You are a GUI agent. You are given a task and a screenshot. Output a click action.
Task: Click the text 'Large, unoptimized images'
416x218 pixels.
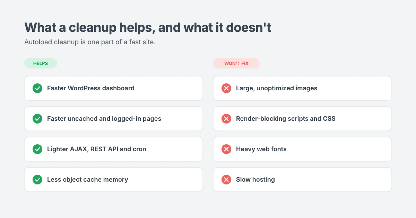click(x=277, y=88)
